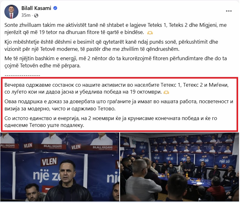
Task: Click the paragraph starting with Me të njëjtin
Action: [116, 62]
